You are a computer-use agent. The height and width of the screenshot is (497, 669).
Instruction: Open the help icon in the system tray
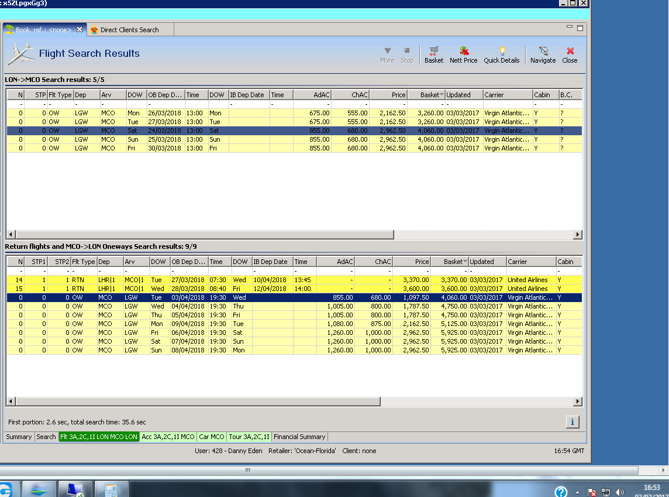tap(560, 492)
